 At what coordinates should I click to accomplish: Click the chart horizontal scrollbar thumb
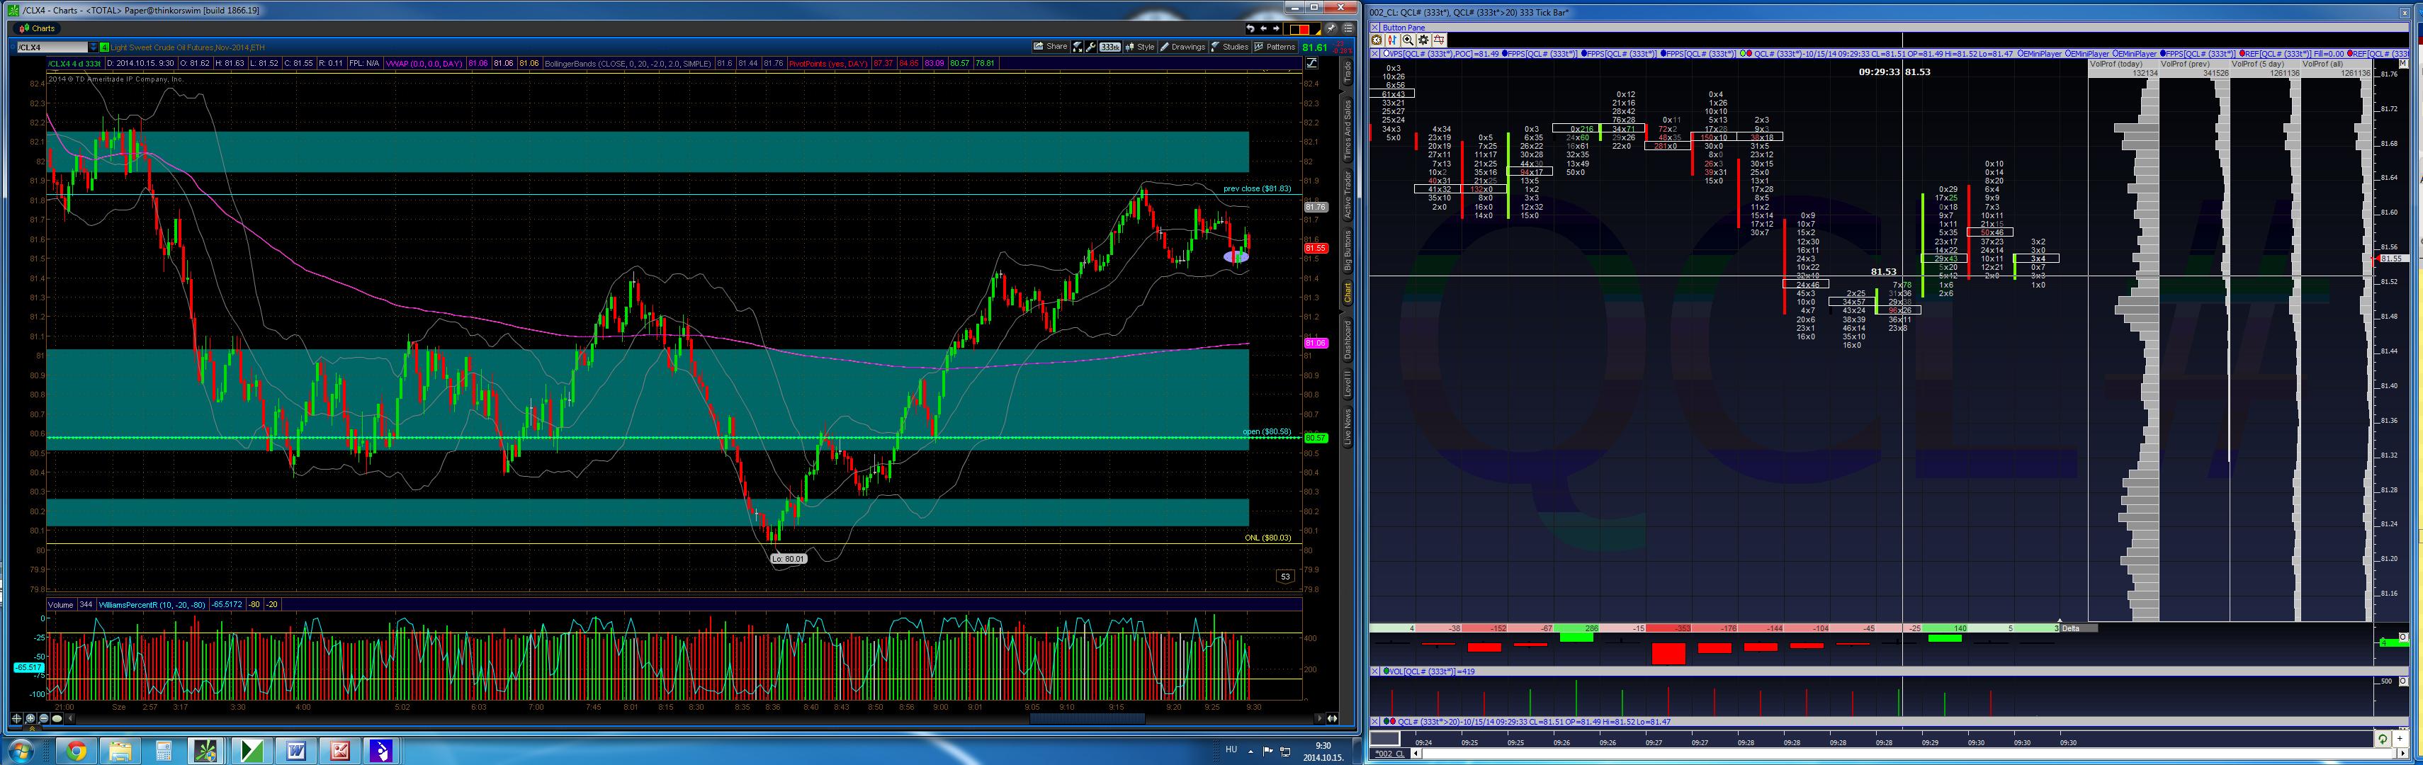click(x=1088, y=719)
